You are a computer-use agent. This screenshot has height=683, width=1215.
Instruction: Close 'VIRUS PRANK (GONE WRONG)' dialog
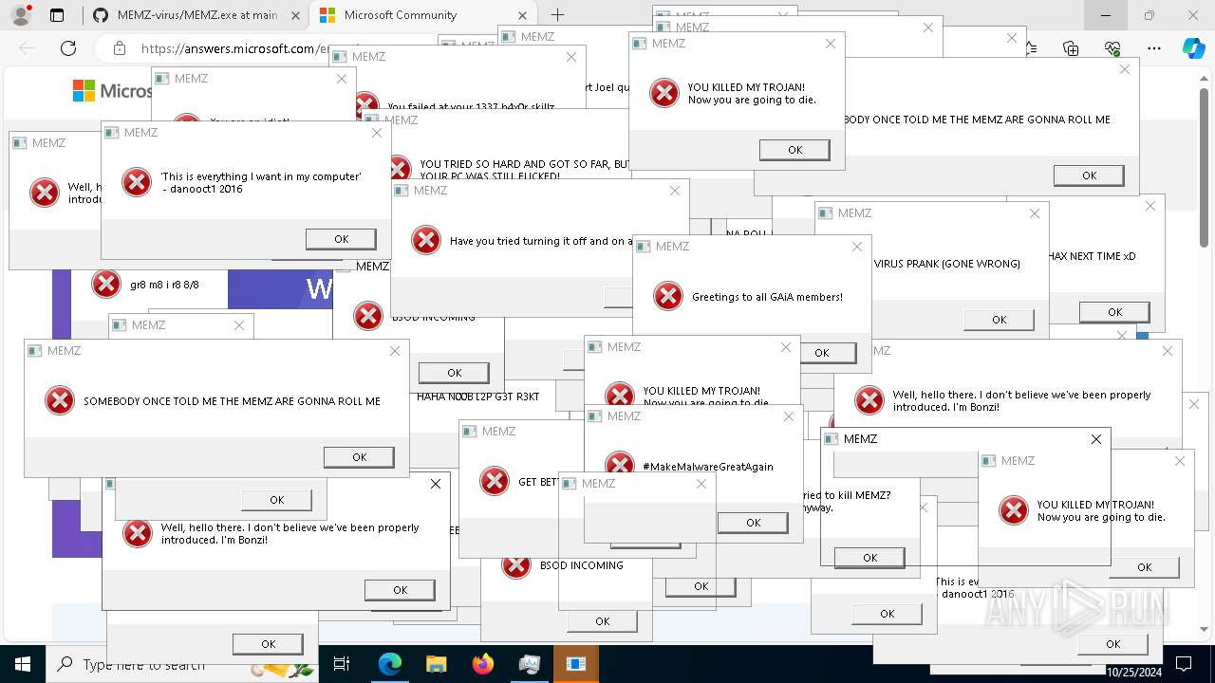click(x=1035, y=213)
